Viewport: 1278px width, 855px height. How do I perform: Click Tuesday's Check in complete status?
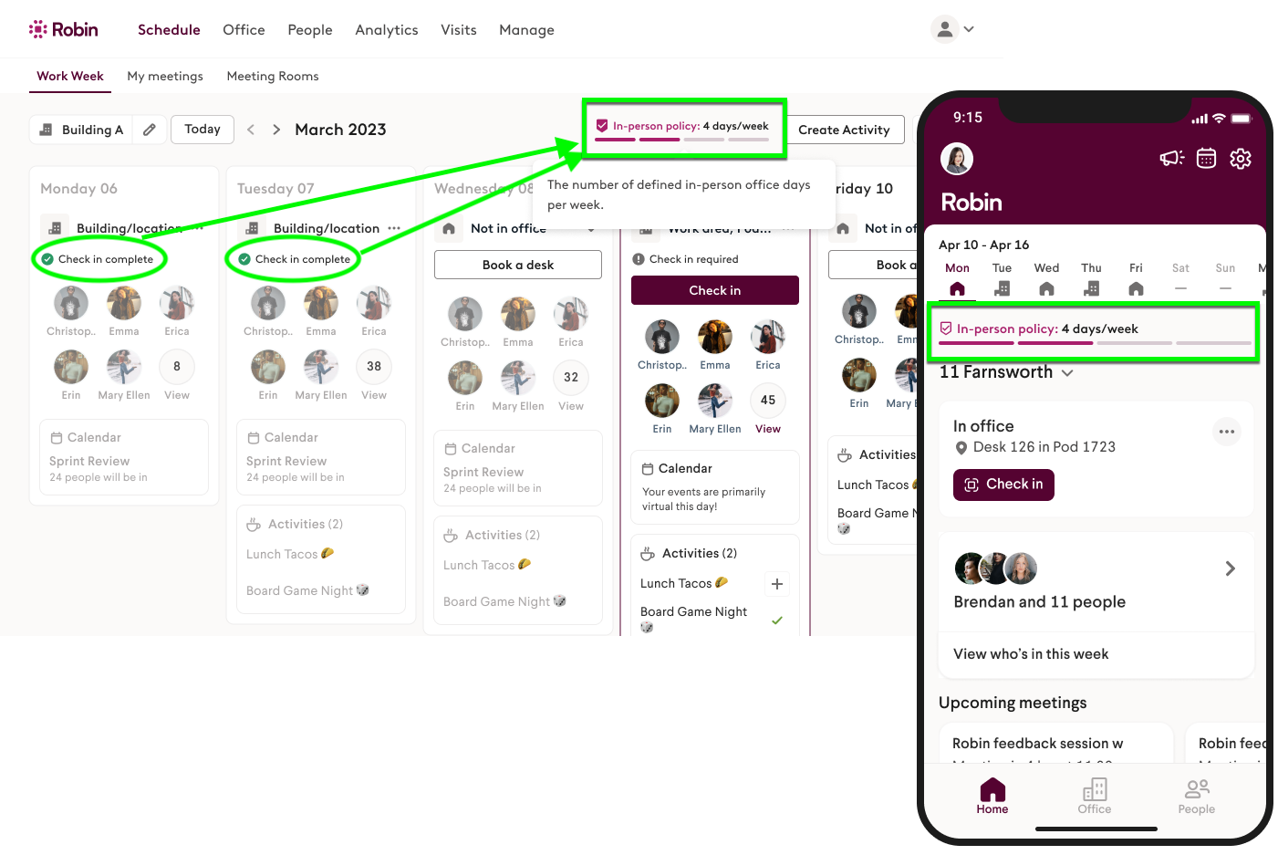click(295, 259)
